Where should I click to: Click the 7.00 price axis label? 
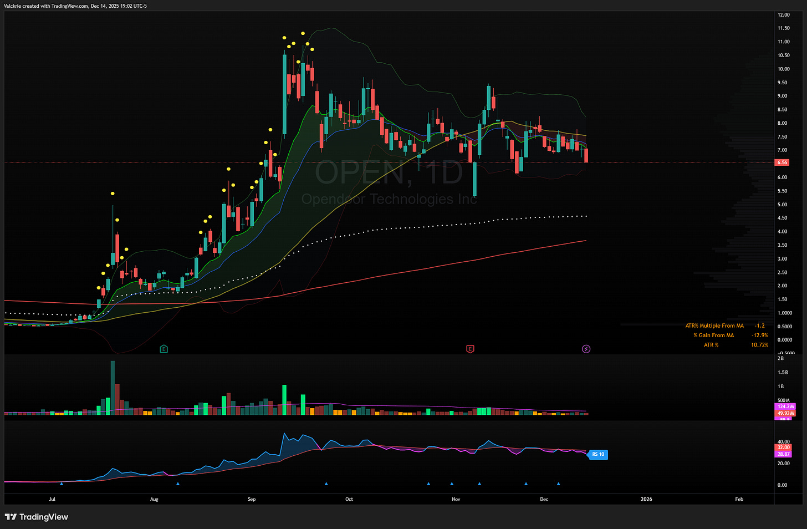click(782, 150)
